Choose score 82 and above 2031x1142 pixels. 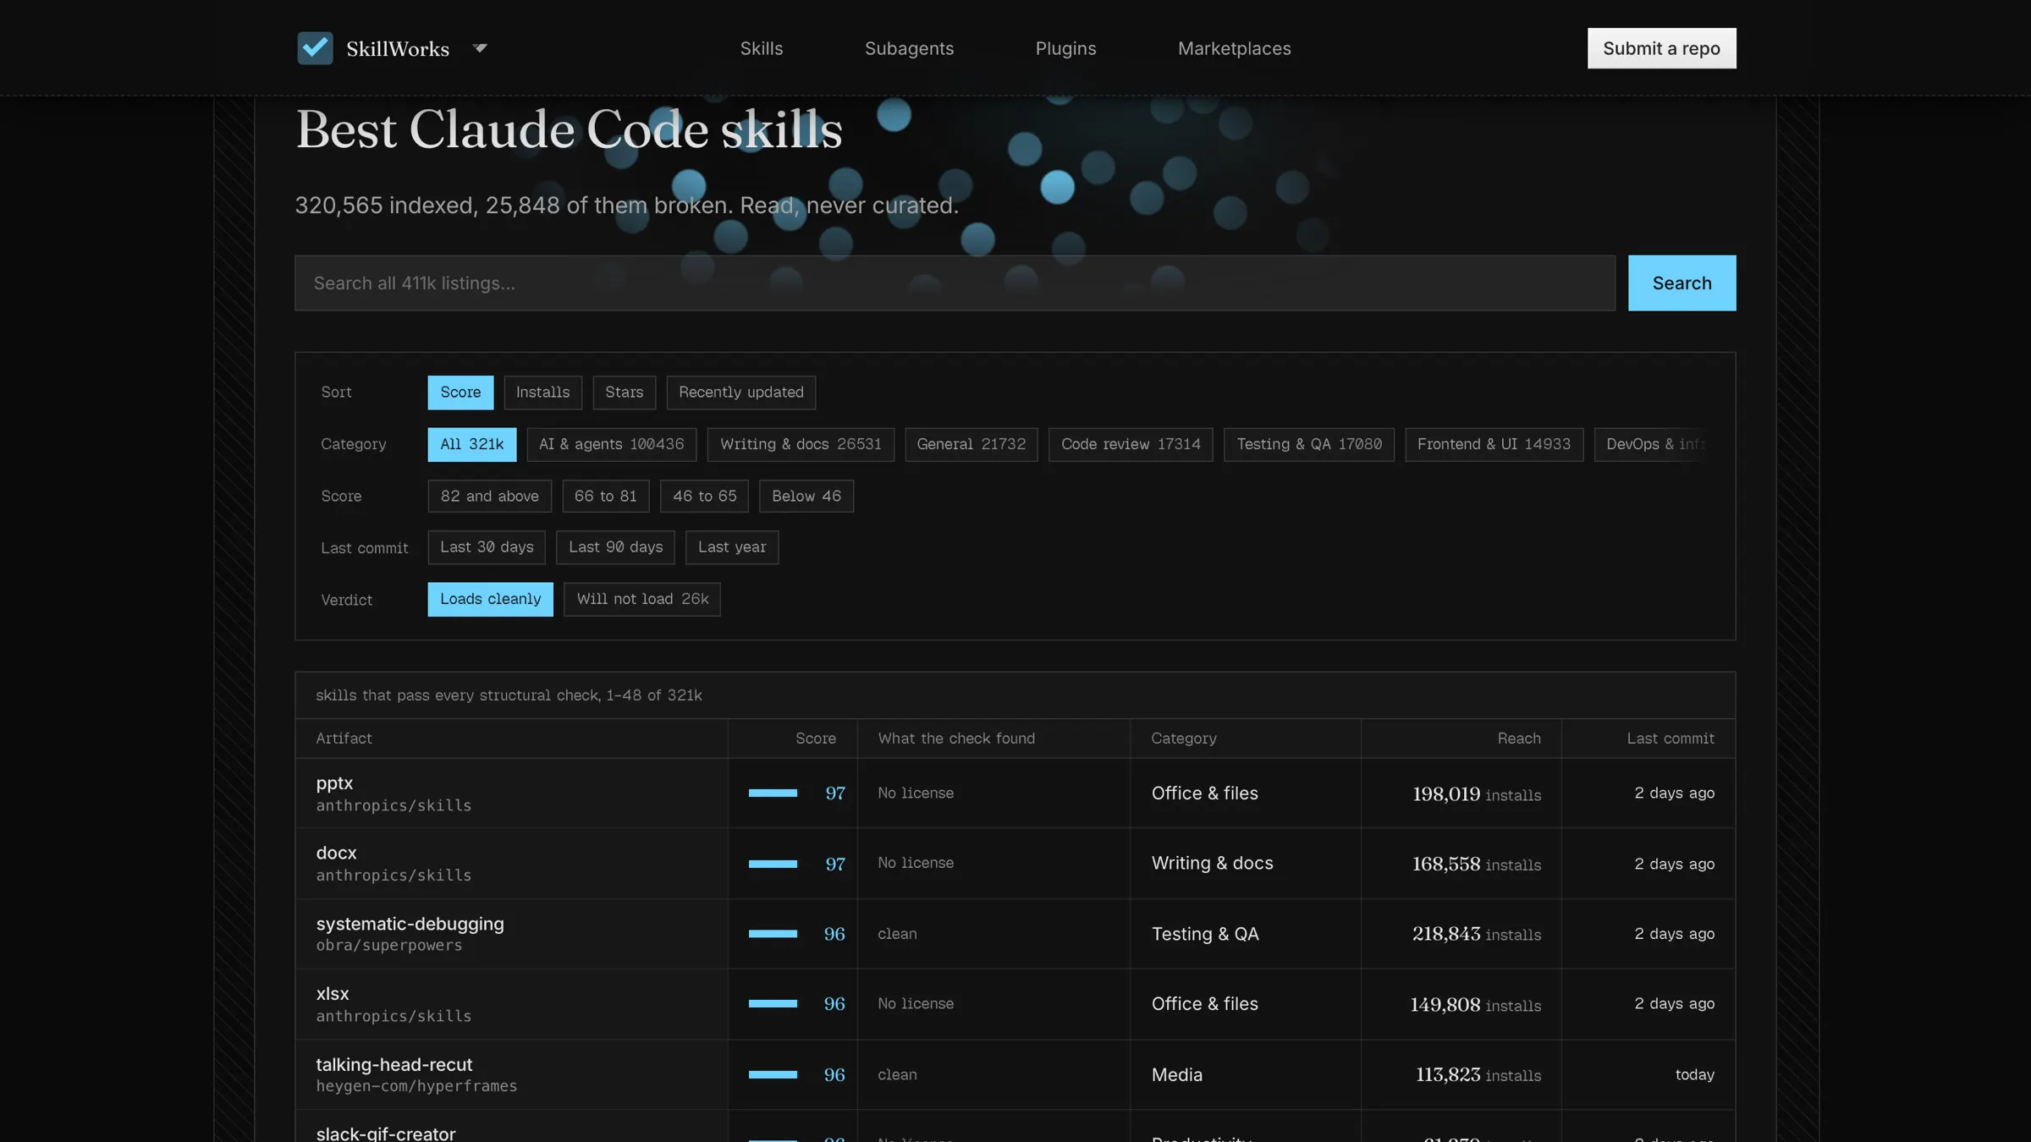[489, 496]
